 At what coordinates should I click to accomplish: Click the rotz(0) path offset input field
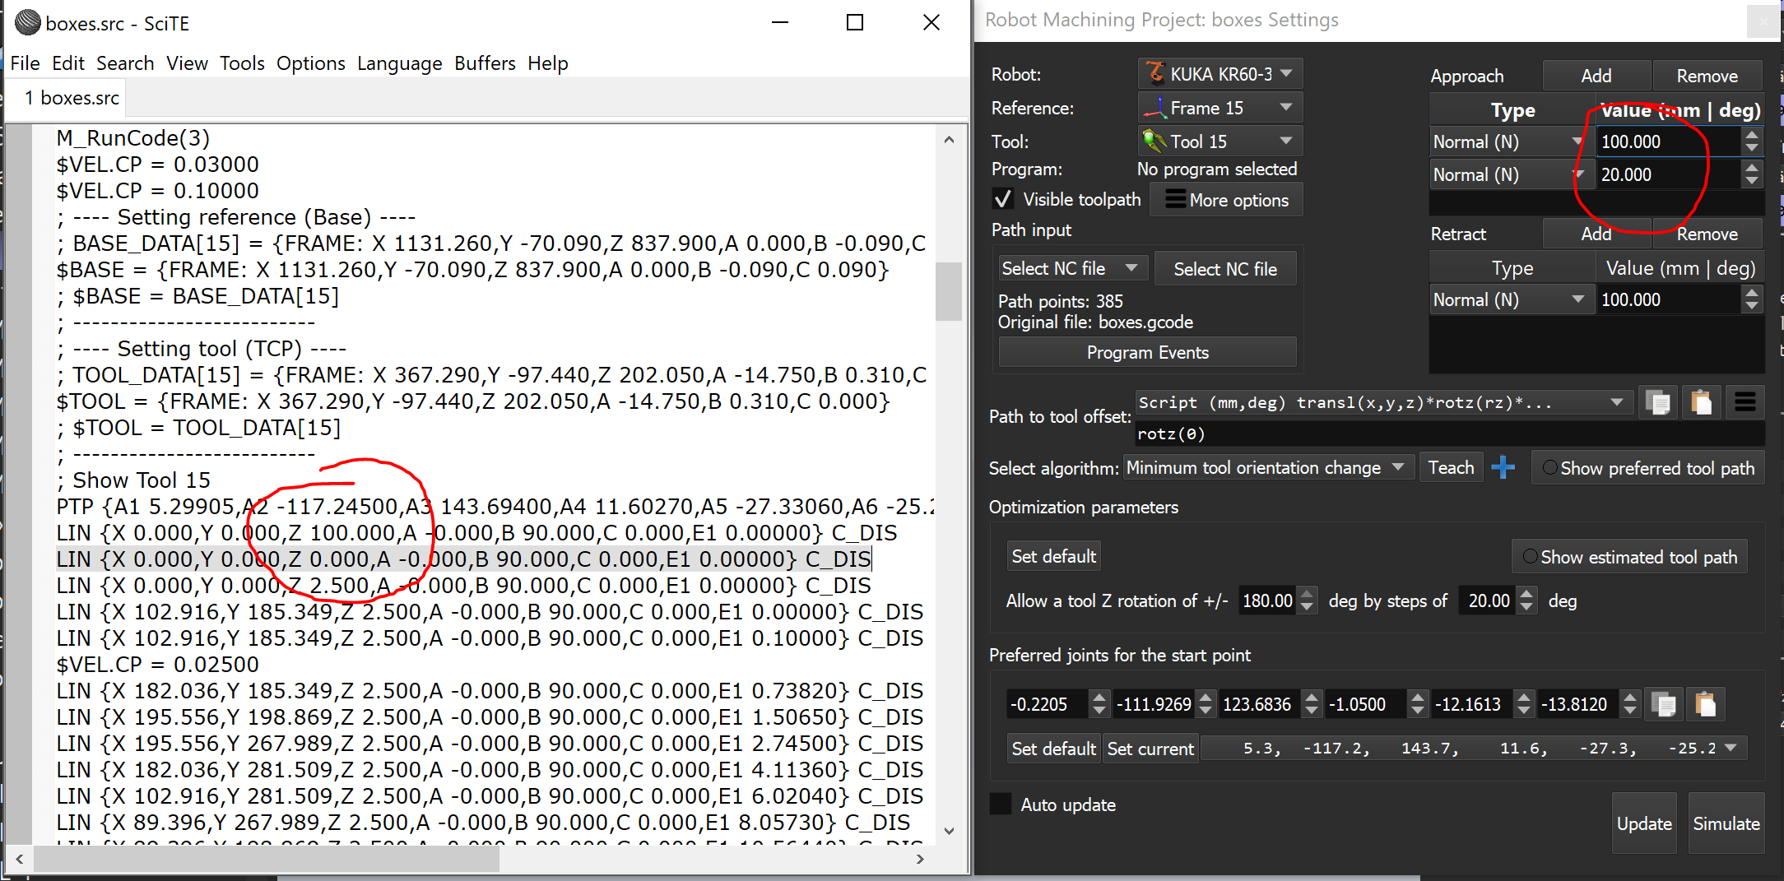(1448, 434)
